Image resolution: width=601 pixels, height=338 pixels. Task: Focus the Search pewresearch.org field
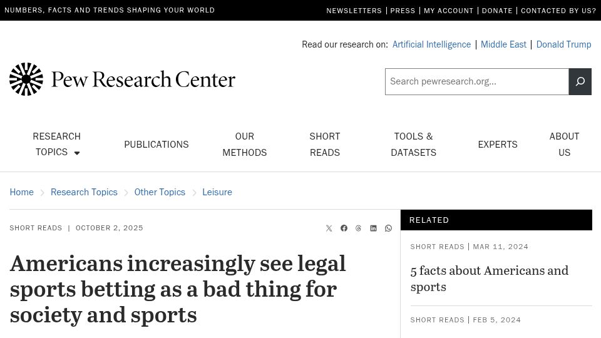(x=477, y=81)
